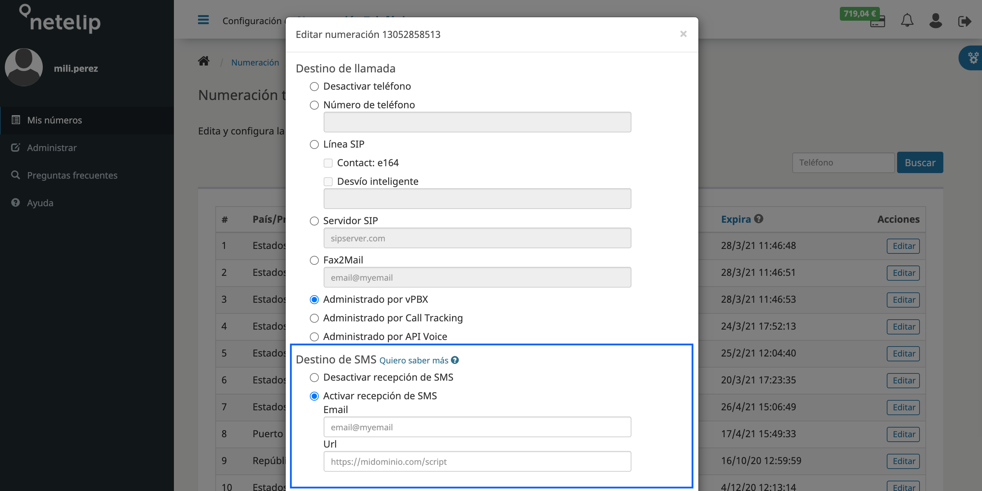Image resolution: width=982 pixels, height=491 pixels.
Task: Select Desactivar teléfono radio option
Action: (x=314, y=87)
